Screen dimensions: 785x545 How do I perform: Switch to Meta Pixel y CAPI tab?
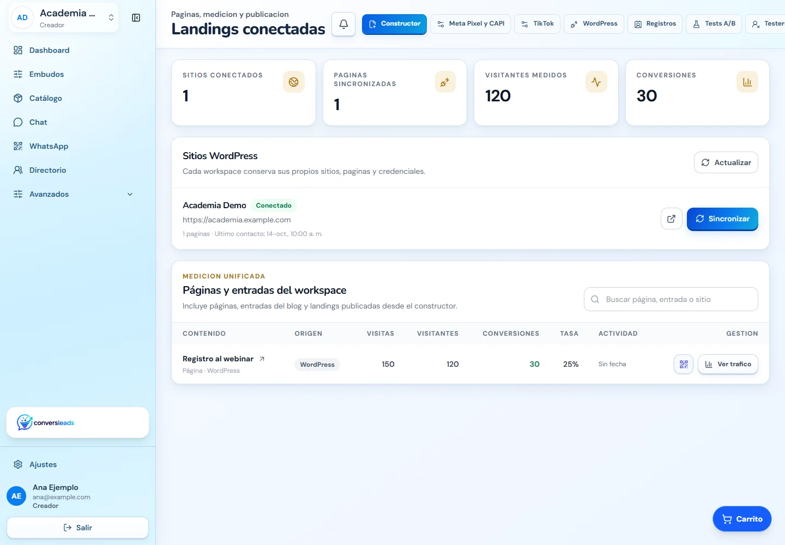[x=470, y=24]
